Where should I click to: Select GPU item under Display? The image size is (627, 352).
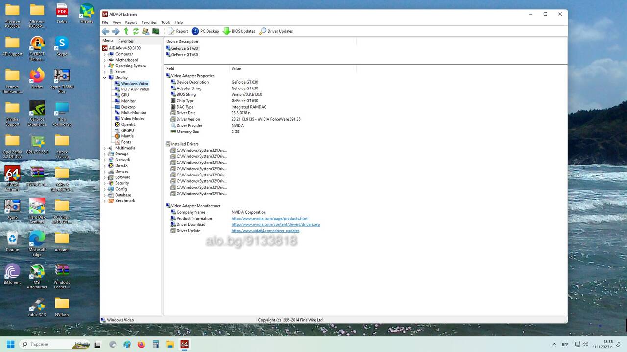(125, 95)
